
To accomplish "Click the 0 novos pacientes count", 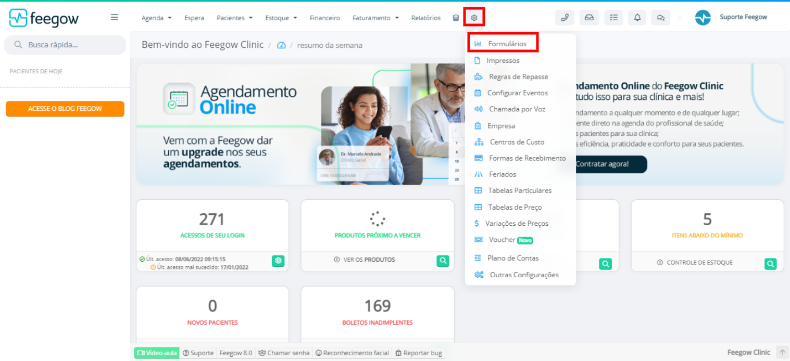I will (212, 305).
